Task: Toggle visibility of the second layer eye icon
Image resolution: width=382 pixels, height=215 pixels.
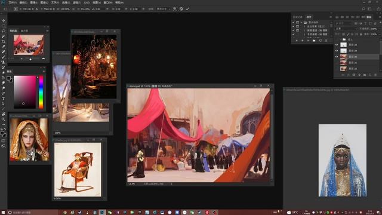Action: [x=337, y=51]
